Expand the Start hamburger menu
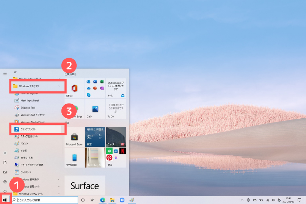306x204 pixels. pyautogui.click(x=5, y=74)
